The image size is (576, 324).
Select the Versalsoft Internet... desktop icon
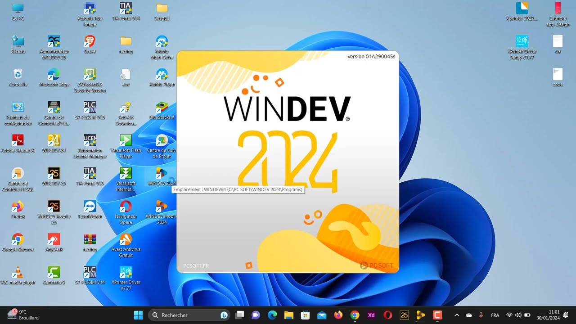pyautogui.click(x=126, y=180)
